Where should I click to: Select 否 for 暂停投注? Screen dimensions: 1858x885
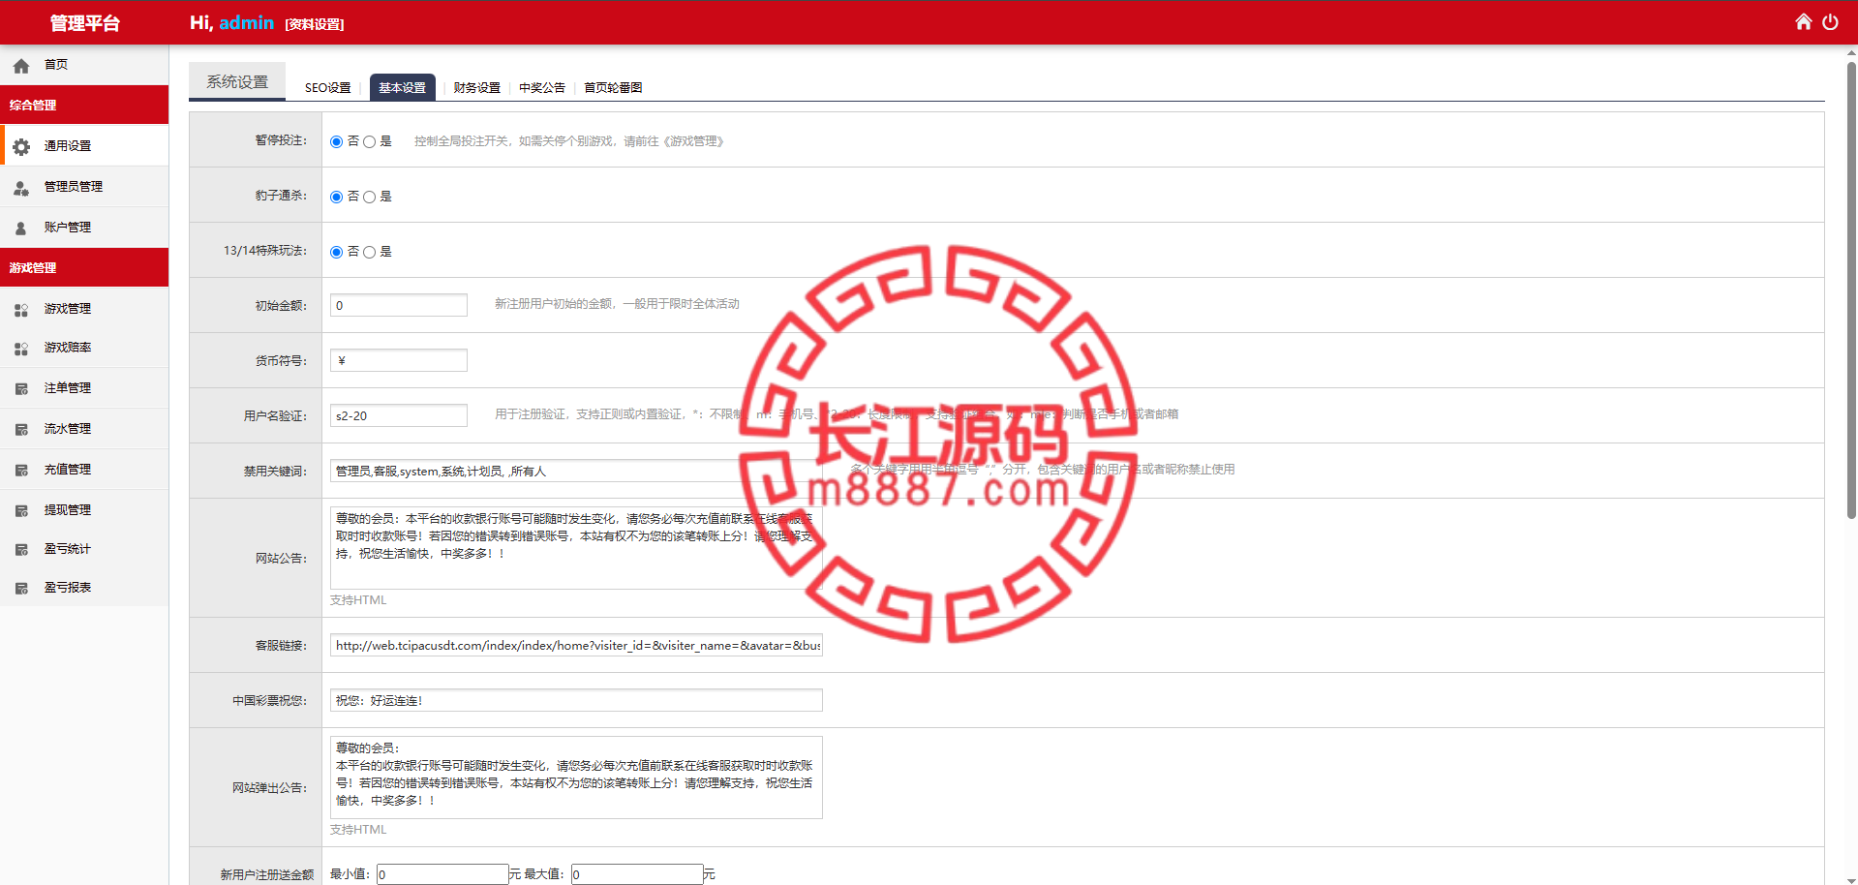point(336,141)
